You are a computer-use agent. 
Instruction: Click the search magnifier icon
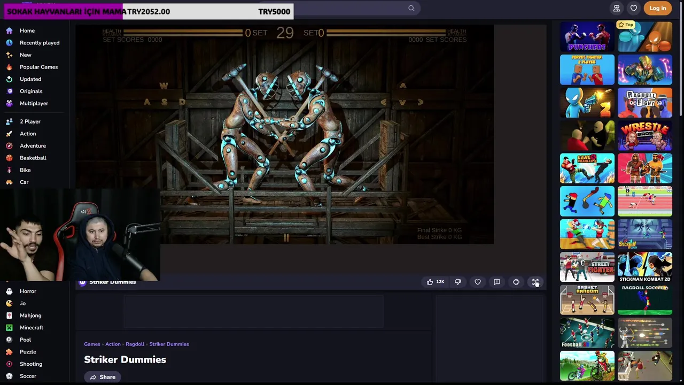click(411, 8)
